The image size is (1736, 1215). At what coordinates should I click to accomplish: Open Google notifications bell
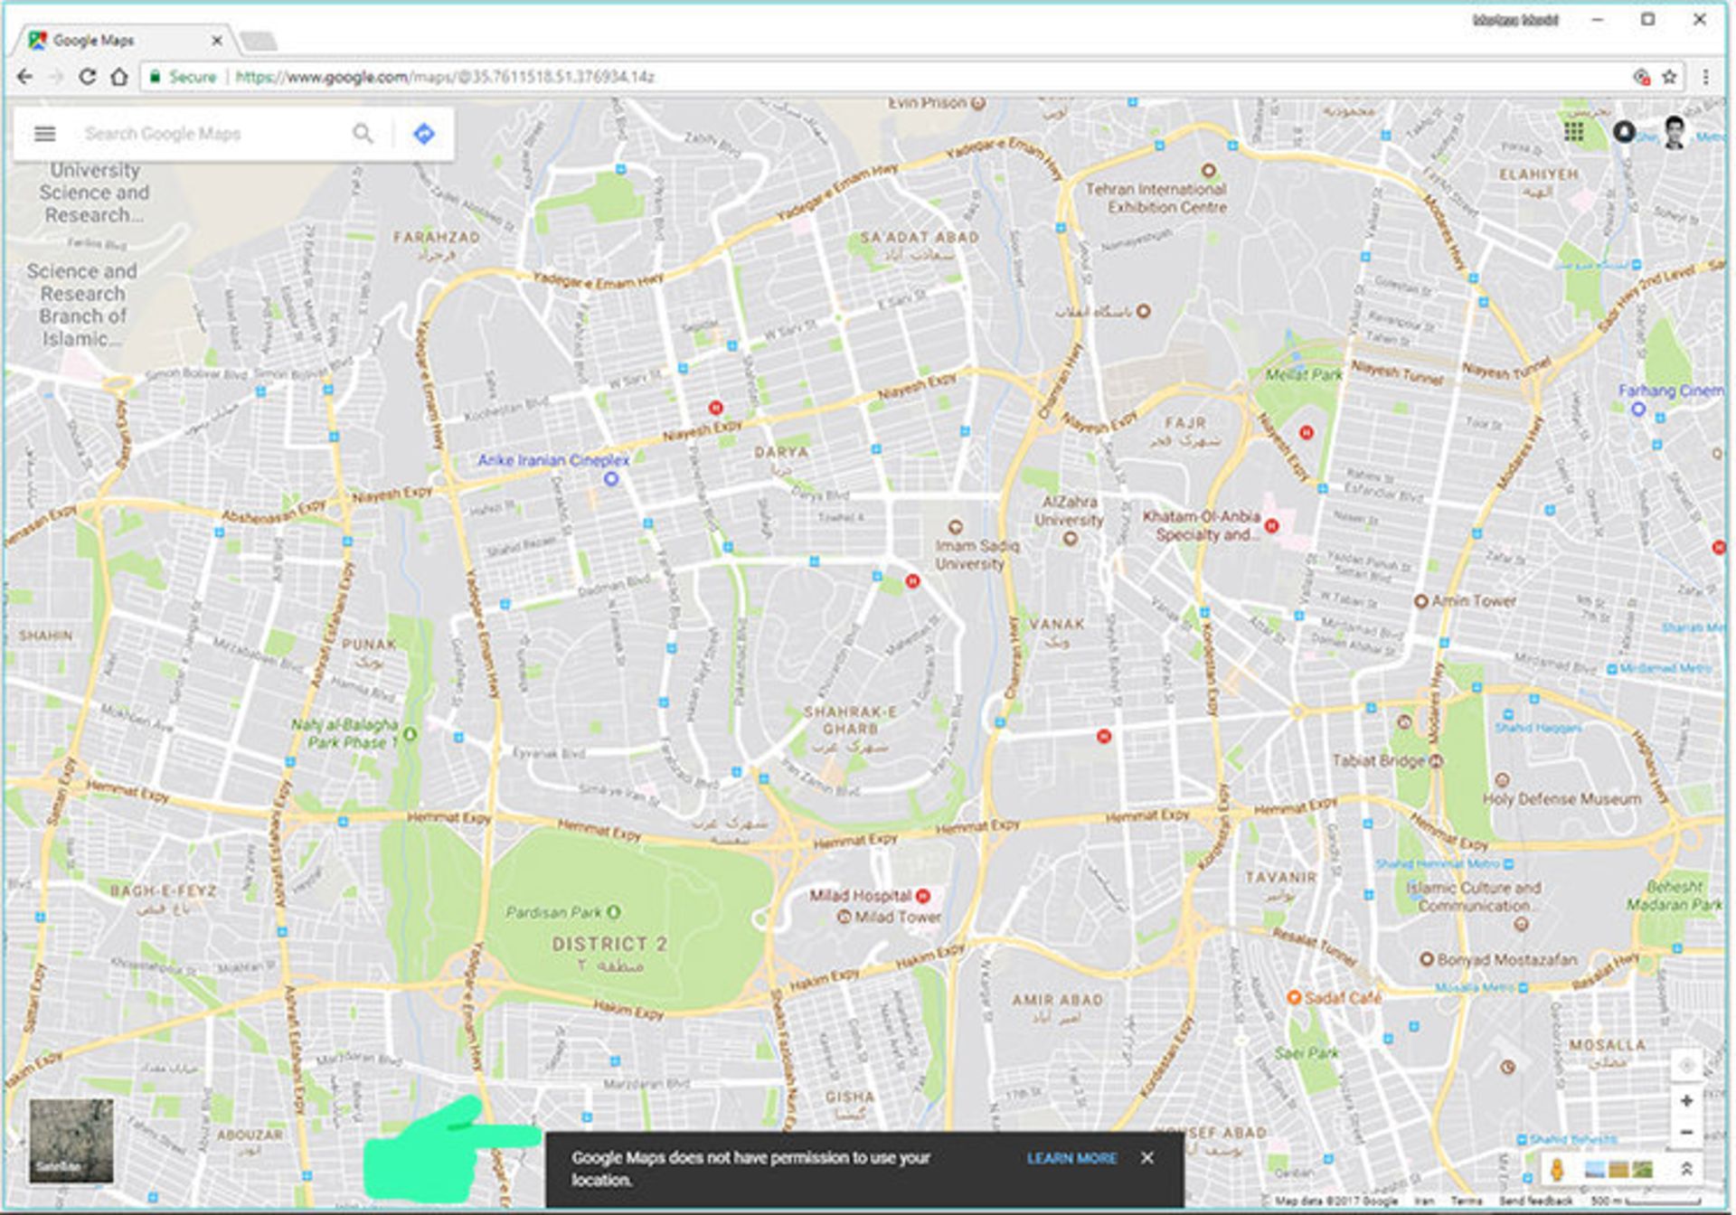1624,132
